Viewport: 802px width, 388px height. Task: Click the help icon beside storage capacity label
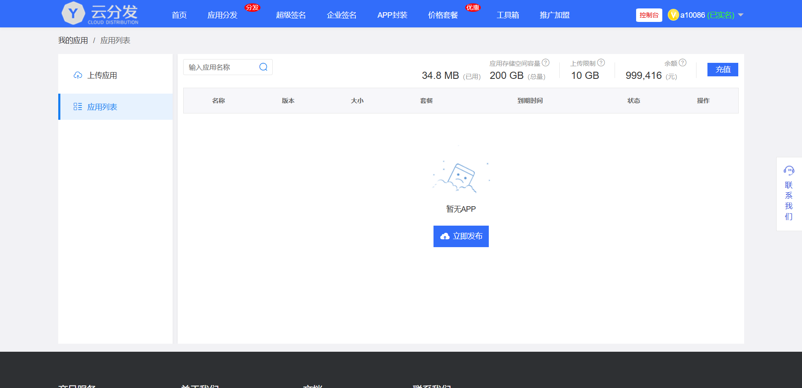point(545,63)
